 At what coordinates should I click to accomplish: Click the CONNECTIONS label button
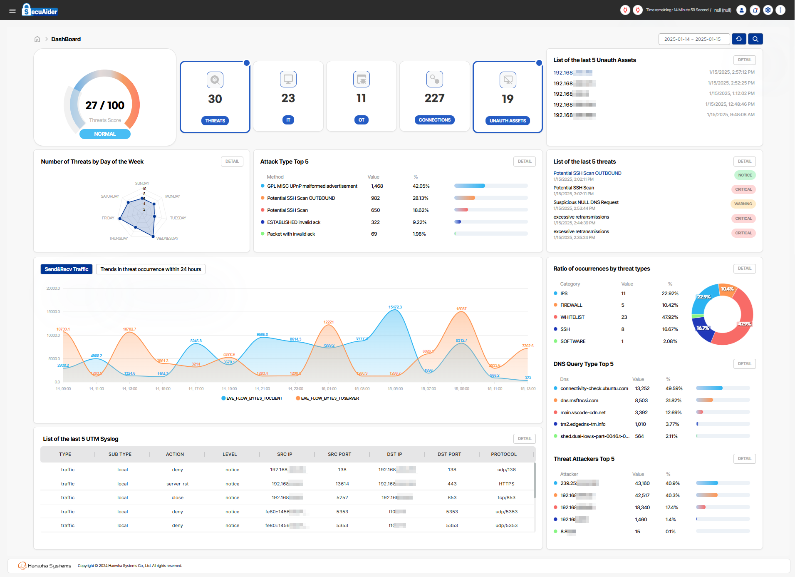click(x=435, y=120)
